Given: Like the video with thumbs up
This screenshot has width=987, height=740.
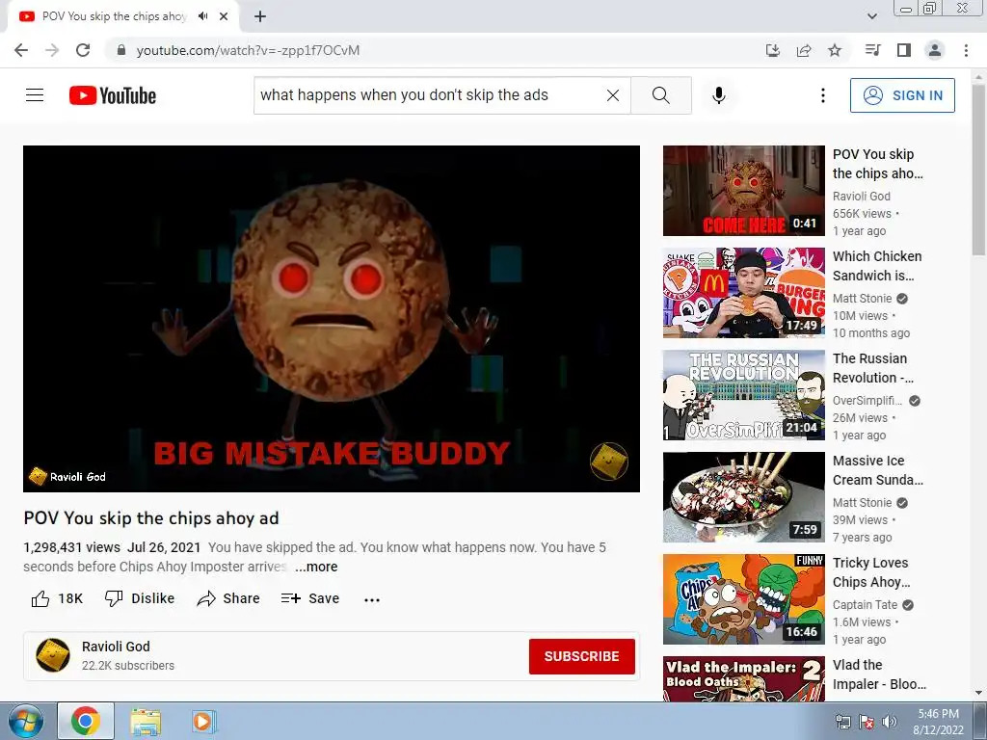Looking at the screenshot, I should click(x=40, y=599).
